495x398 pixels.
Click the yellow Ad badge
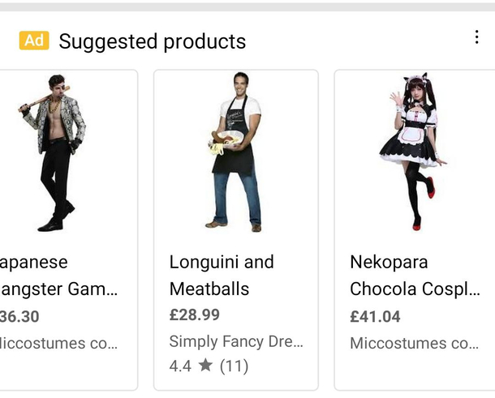tap(34, 41)
